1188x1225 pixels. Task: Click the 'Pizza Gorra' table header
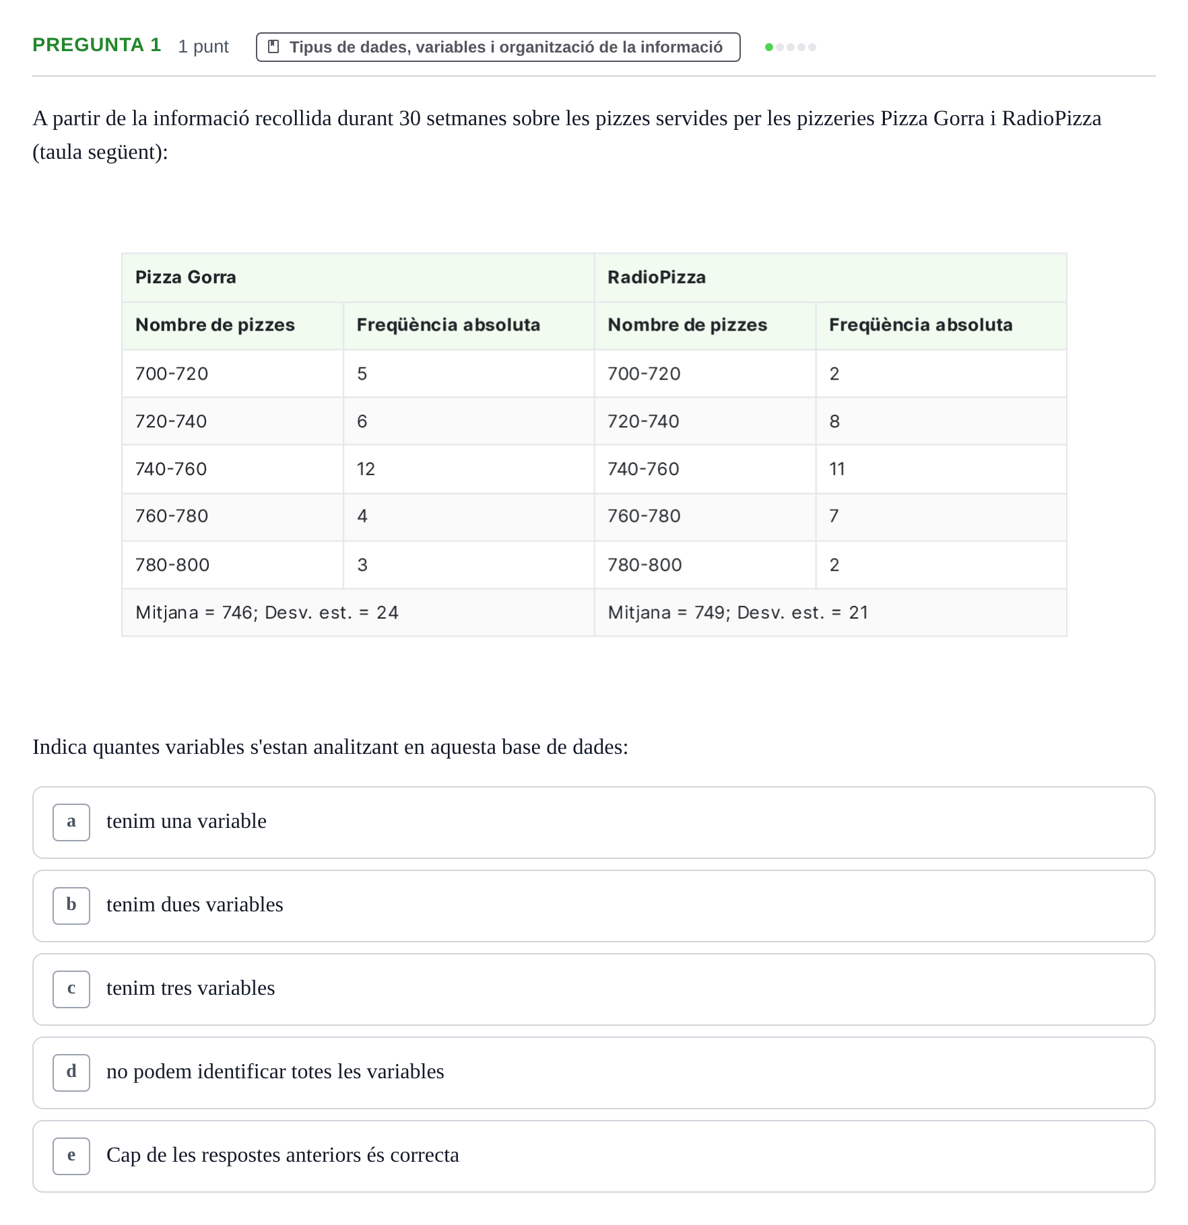click(358, 277)
